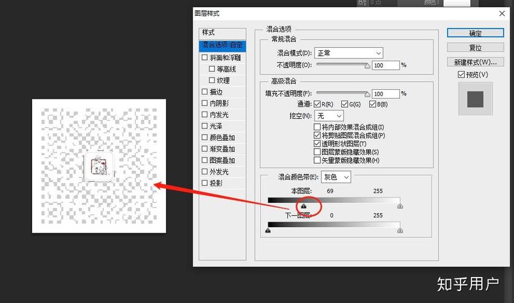514x303 pixels.
Task: Enable the 斜面和浮雕 checkbox
Action: pos(204,58)
